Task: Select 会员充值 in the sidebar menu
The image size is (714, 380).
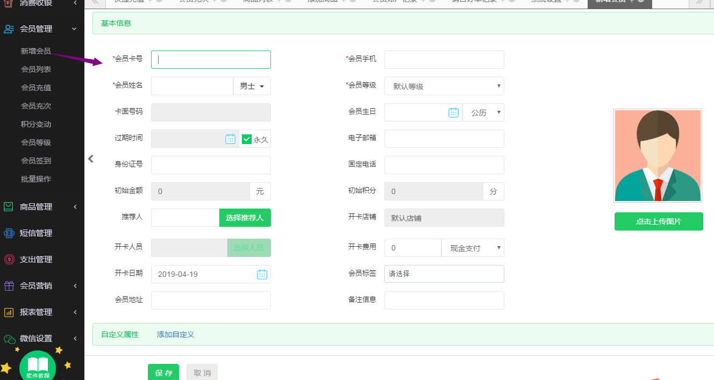Action: [36, 88]
